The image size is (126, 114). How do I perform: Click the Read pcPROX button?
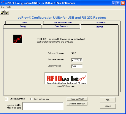point(77,99)
